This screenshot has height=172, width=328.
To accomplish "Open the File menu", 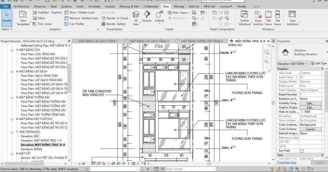I will (6, 6).
